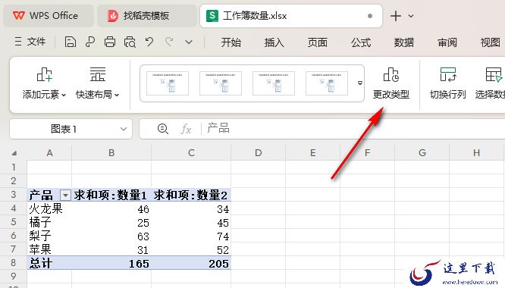The width and height of the screenshot is (505, 288).
Task: Undo the last action
Action: tap(149, 42)
